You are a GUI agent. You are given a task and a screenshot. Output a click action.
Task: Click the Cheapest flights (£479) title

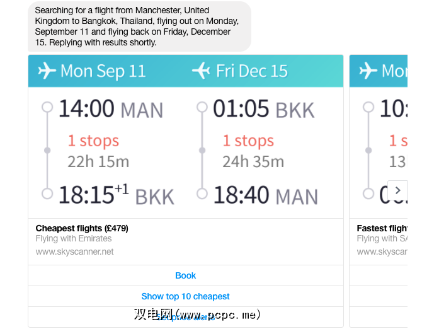tap(82, 228)
